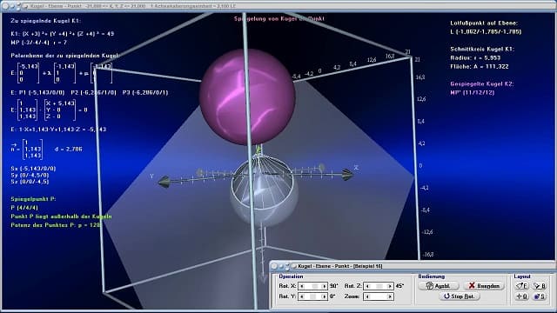This screenshot has width=557, height=313.
Task: Click the center "MP' (11/12/12)"
Action: 472,92
